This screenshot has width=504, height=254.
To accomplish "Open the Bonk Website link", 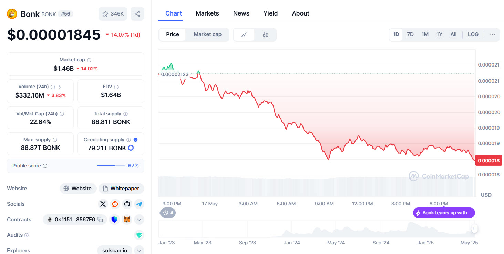I will [78, 189].
